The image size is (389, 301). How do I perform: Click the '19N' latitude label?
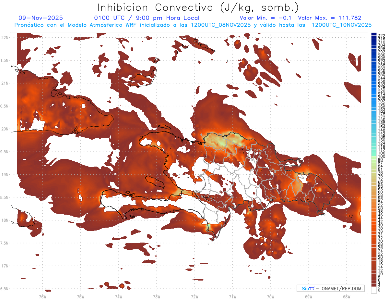[5, 175]
